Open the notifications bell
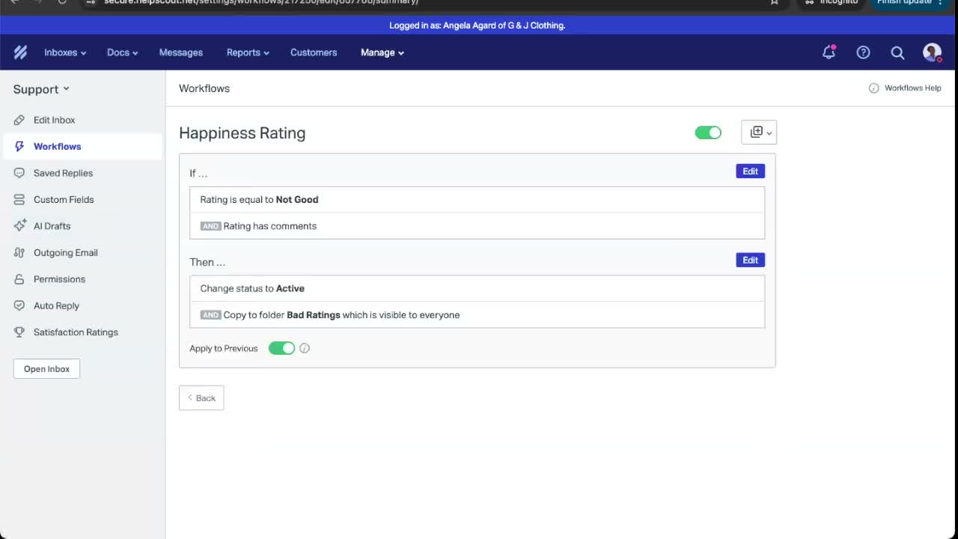 click(829, 52)
